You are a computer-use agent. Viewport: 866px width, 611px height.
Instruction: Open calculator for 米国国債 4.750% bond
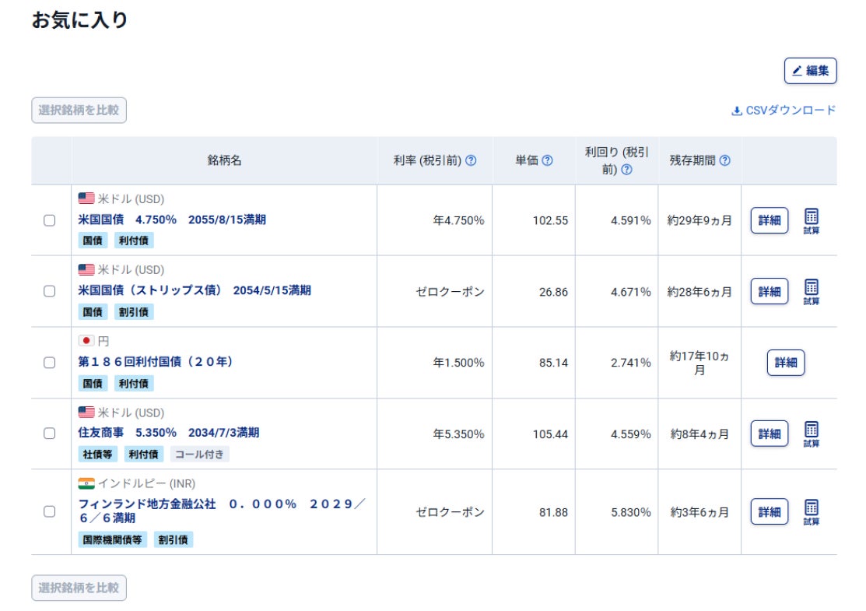pyautogui.click(x=811, y=220)
